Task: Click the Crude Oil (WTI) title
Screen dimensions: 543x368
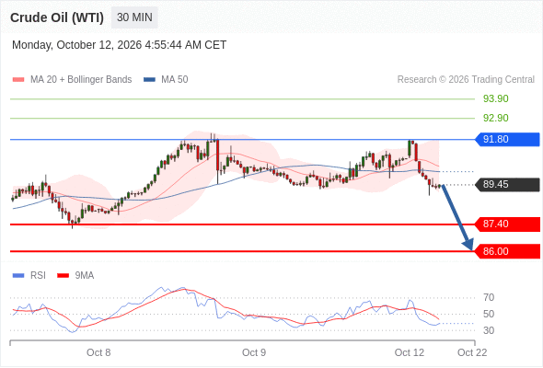Action: [57, 17]
